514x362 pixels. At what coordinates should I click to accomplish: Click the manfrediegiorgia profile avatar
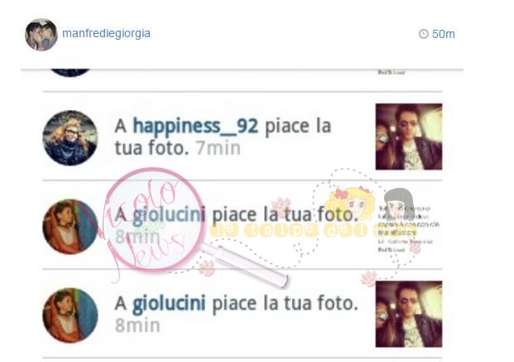click(41, 35)
